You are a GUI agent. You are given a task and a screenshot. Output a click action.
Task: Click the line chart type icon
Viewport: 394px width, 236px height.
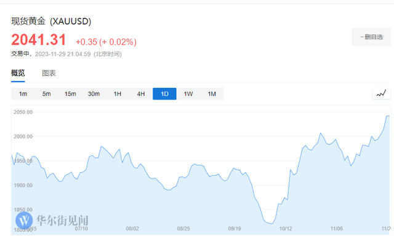coord(381,93)
